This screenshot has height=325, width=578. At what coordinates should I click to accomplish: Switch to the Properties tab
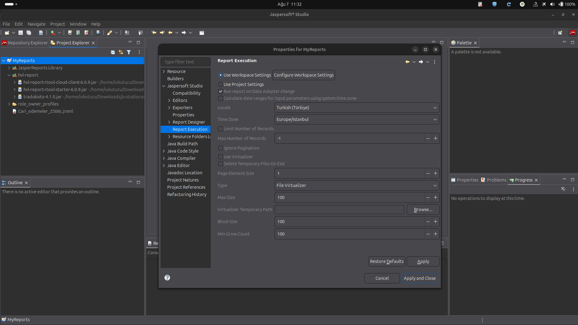coord(464,180)
